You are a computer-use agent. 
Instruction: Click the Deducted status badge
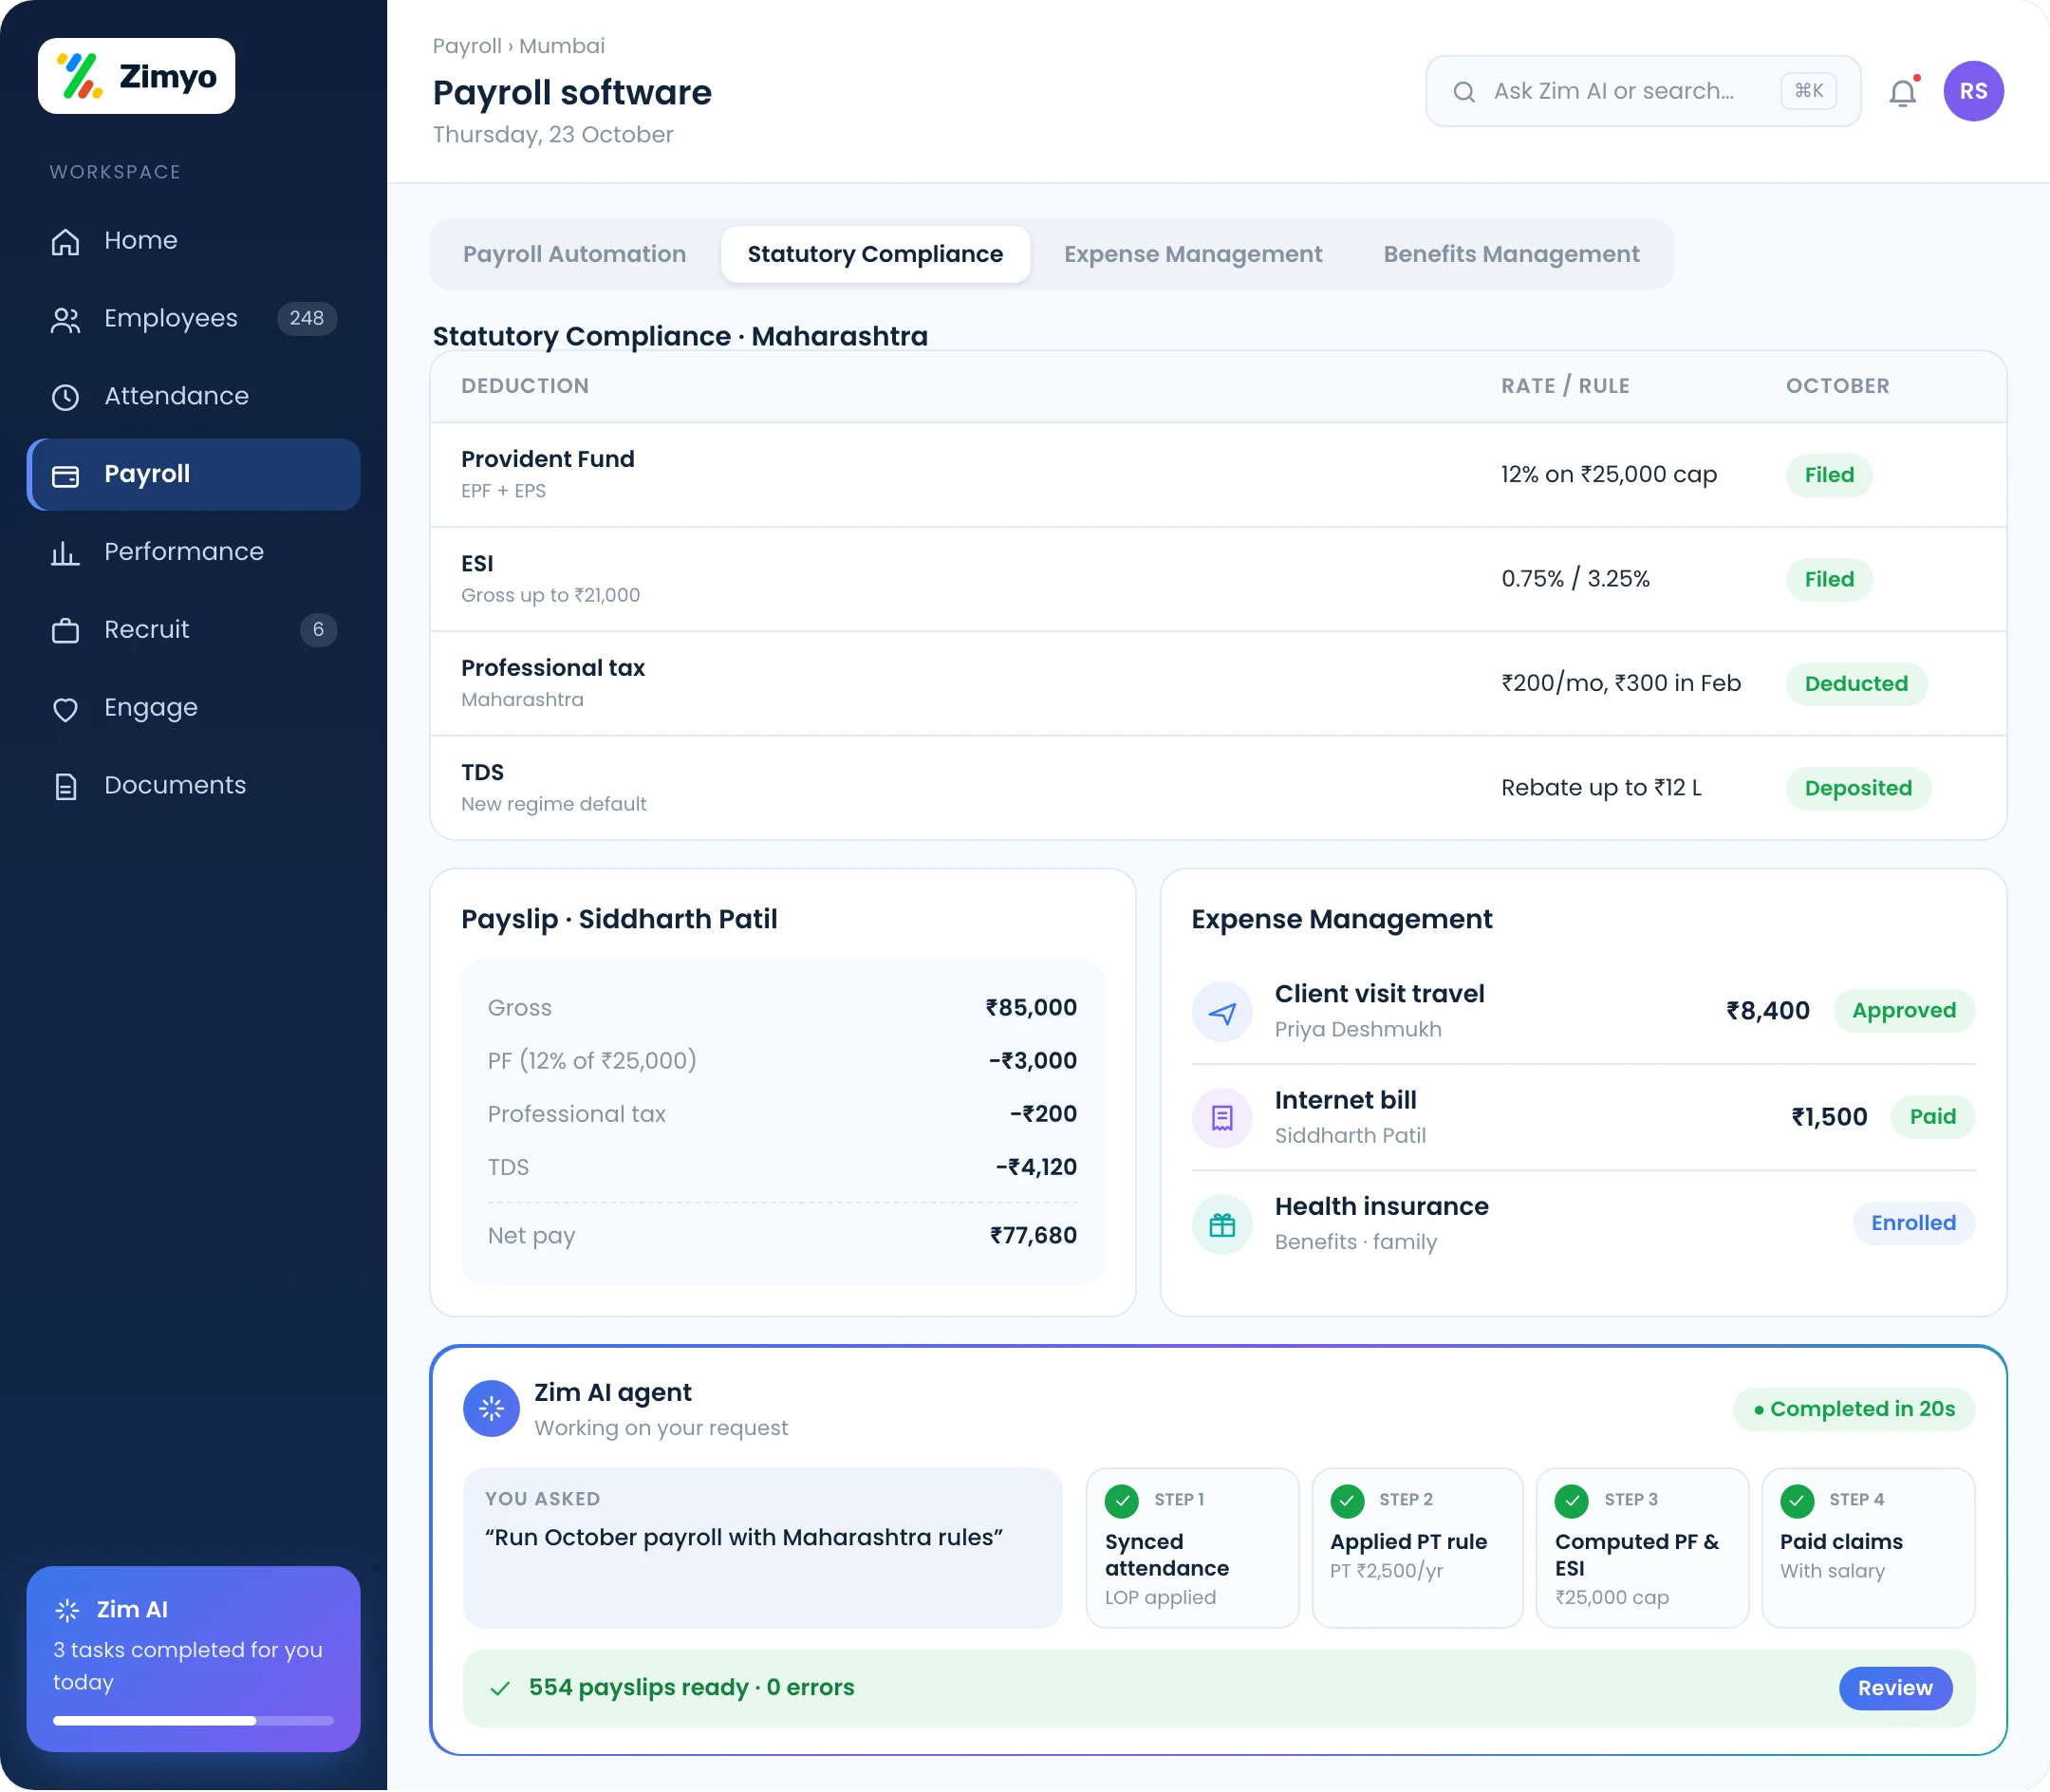click(x=1856, y=684)
